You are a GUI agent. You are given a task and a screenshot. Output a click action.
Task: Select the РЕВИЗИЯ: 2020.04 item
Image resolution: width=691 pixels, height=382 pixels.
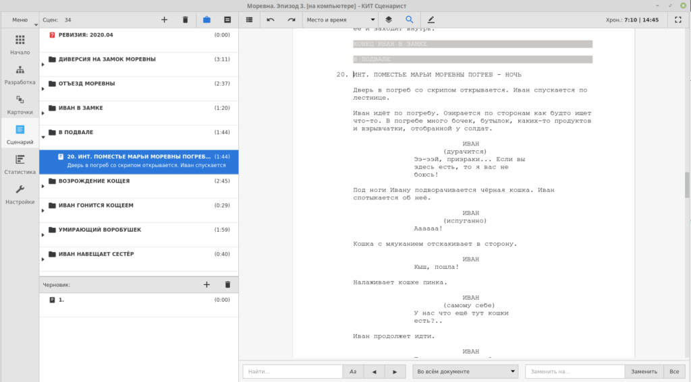point(139,40)
